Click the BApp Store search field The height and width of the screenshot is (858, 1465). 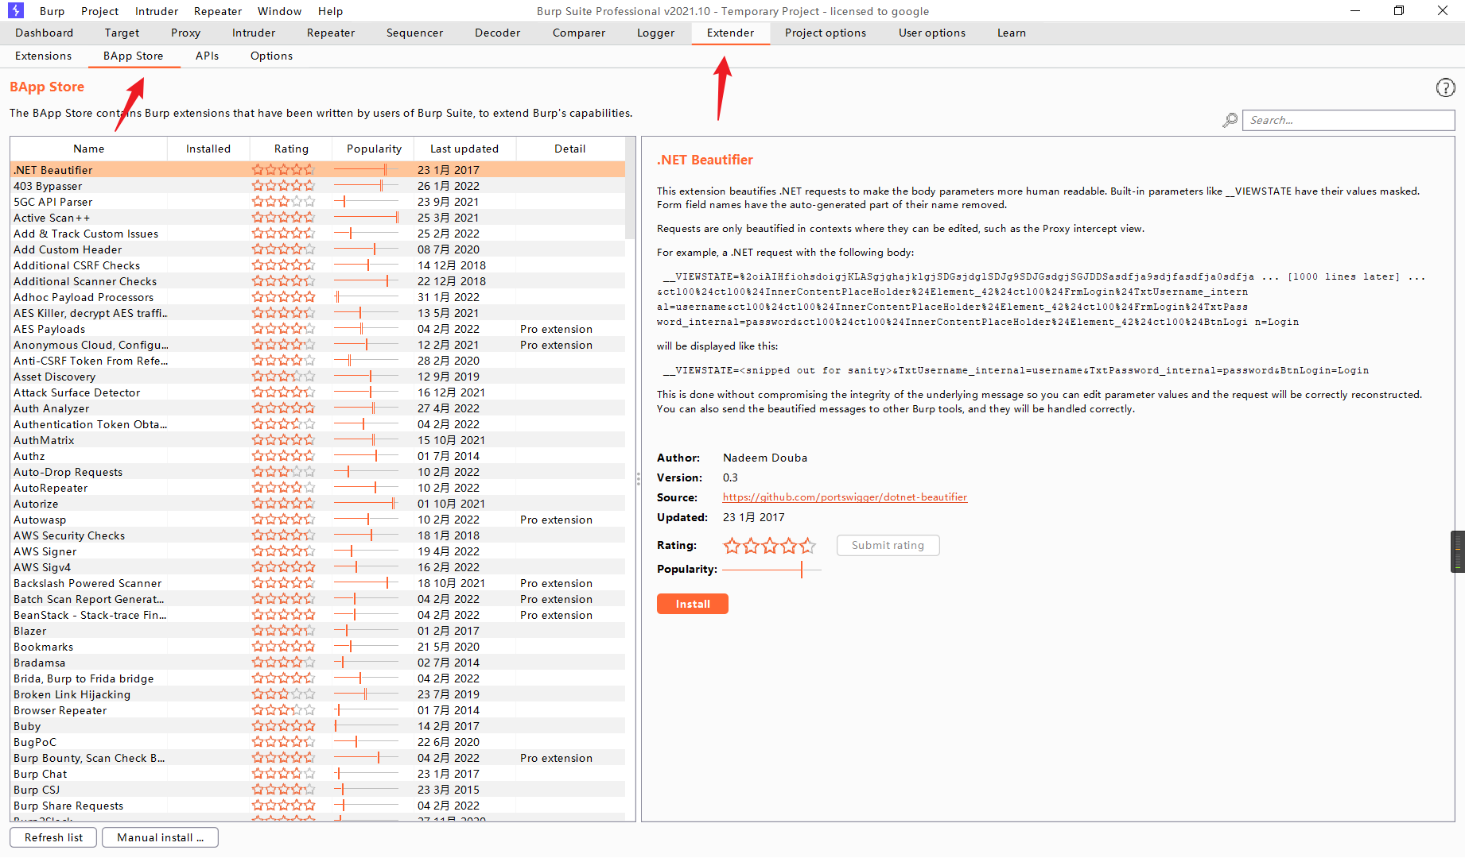point(1348,120)
